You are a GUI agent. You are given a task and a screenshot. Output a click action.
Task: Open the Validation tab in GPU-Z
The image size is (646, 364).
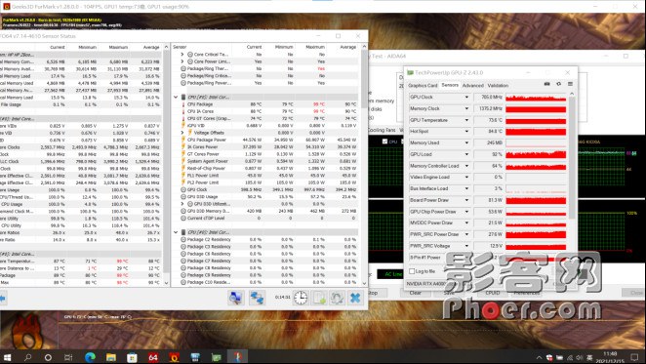pyautogui.click(x=498, y=85)
